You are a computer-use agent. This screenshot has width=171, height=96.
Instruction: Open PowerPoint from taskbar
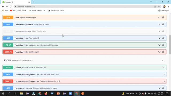pyautogui.click(x=58, y=94)
